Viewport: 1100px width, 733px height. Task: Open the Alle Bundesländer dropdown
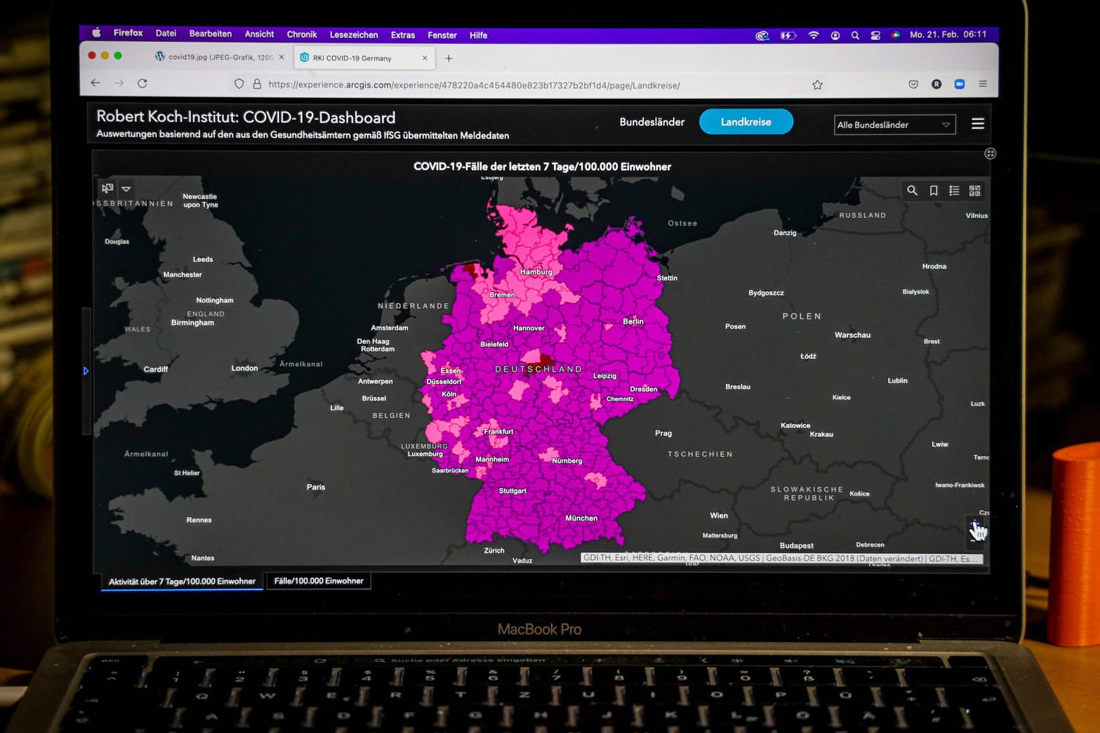click(x=895, y=125)
